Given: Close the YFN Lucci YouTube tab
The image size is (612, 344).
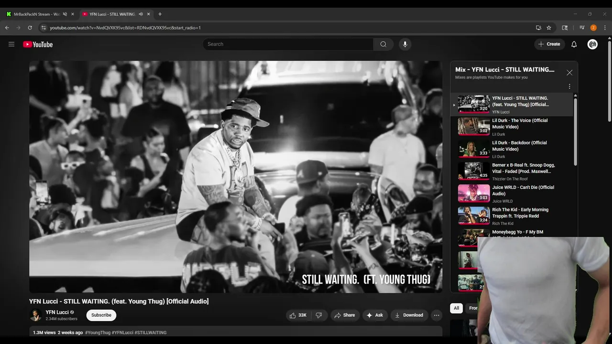Looking at the screenshot, I should pos(148,14).
